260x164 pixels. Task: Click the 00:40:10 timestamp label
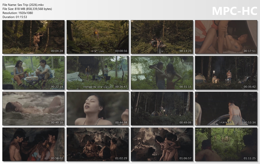pos(57,122)
